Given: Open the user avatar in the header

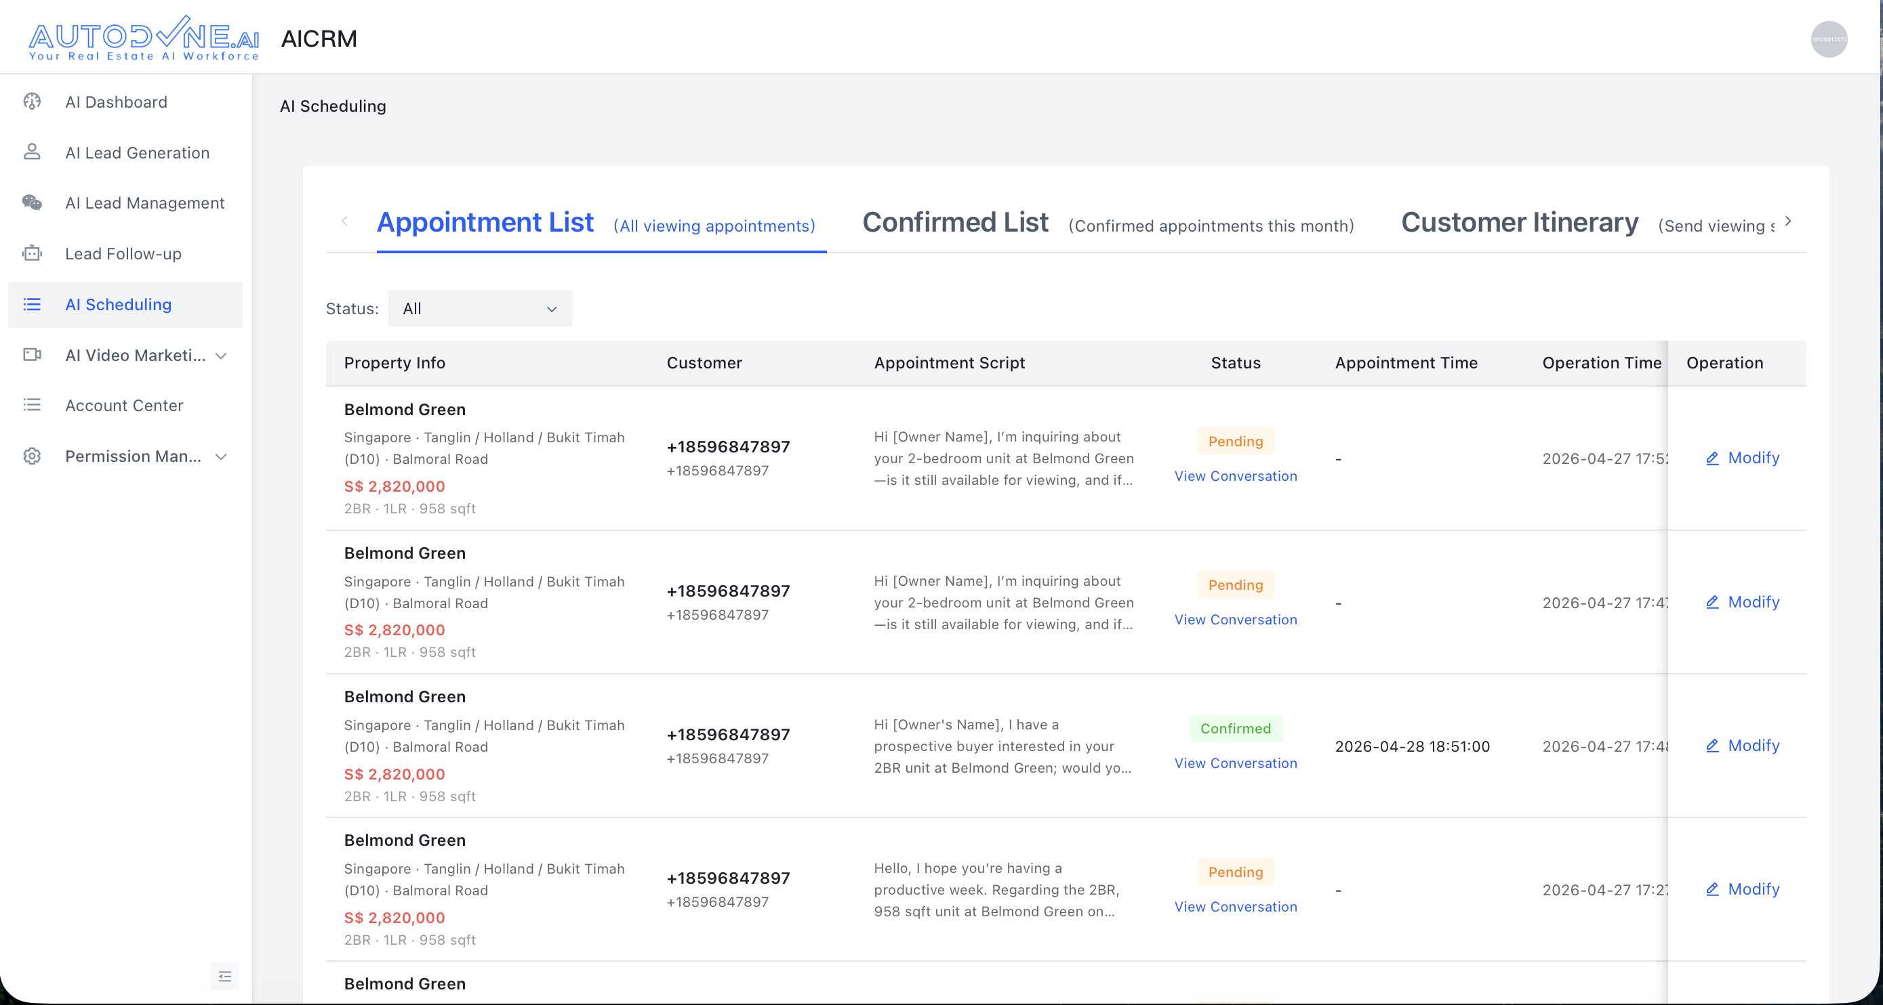Looking at the screenshot, I should [x=1828, y=39].
